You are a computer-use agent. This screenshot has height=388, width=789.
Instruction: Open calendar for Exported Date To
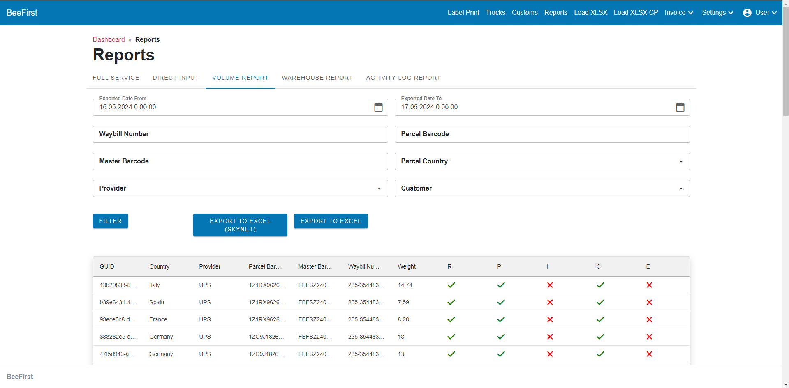click(x=680, y=107)
